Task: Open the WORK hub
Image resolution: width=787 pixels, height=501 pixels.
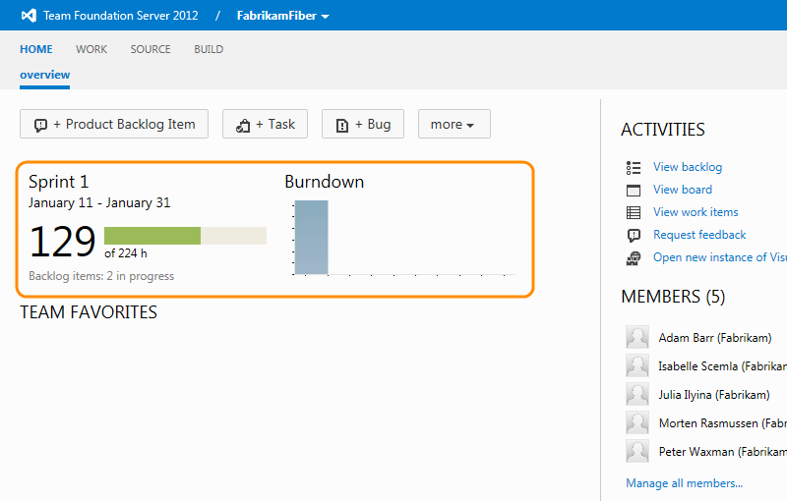Action: 91,49
